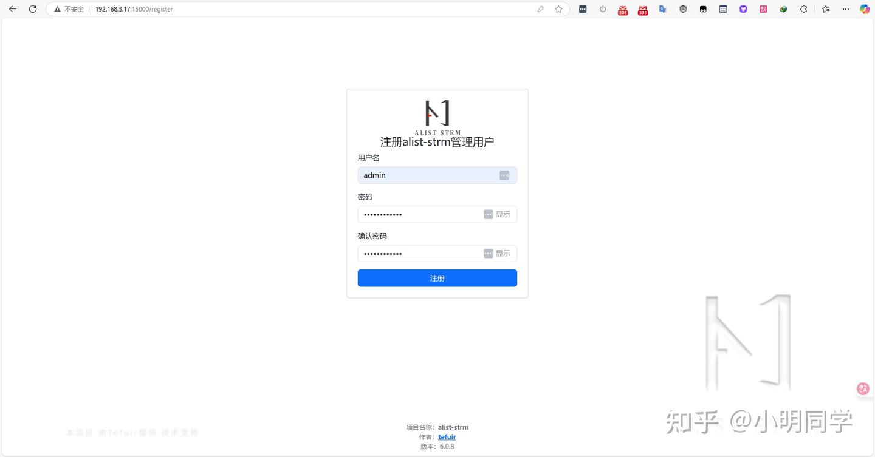
Task: Open the autofill suggestions in the username field
Action: click(504, 175)
